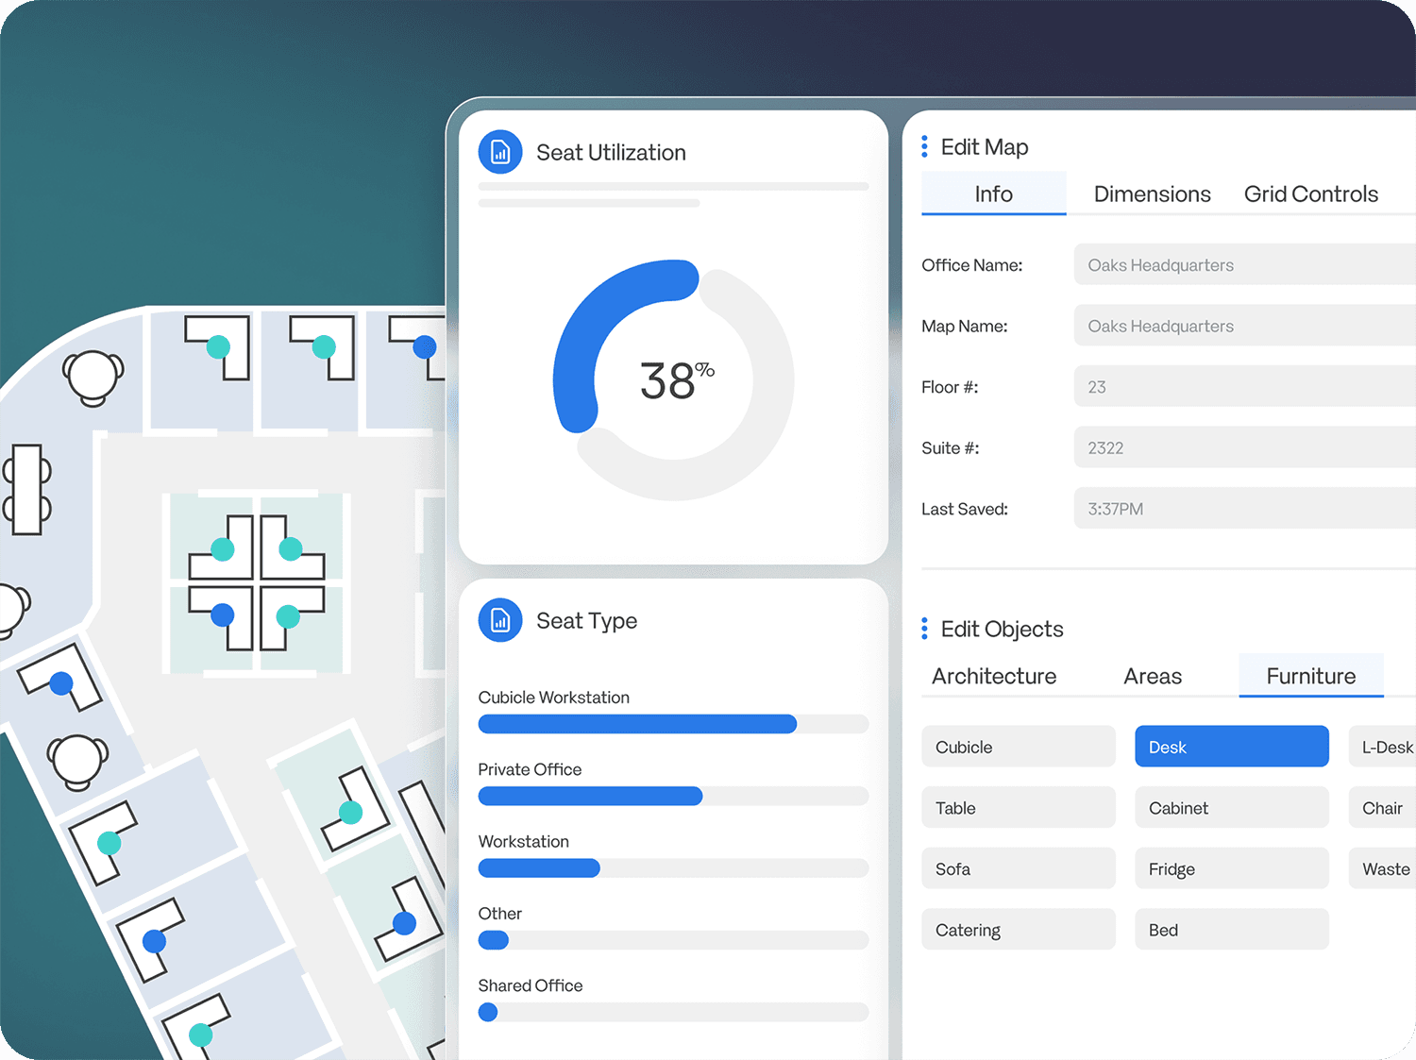Click the Office Name input field

(1245, 264)
